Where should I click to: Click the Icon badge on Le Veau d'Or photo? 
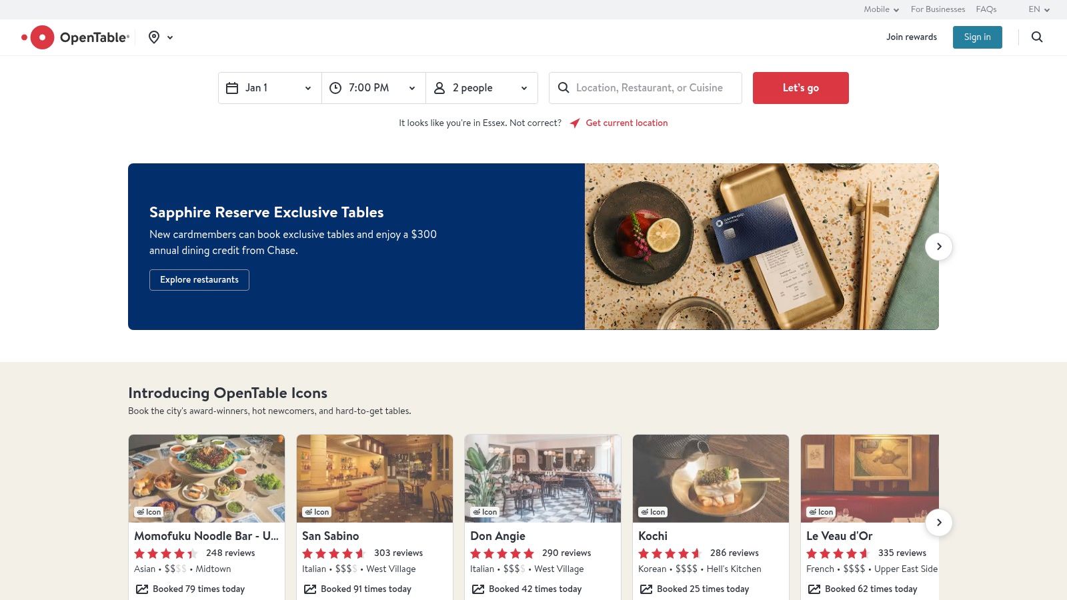pos(821,512)
